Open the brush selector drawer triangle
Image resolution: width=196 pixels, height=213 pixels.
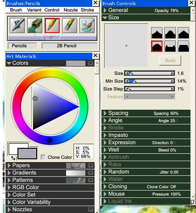click(52, 38)
